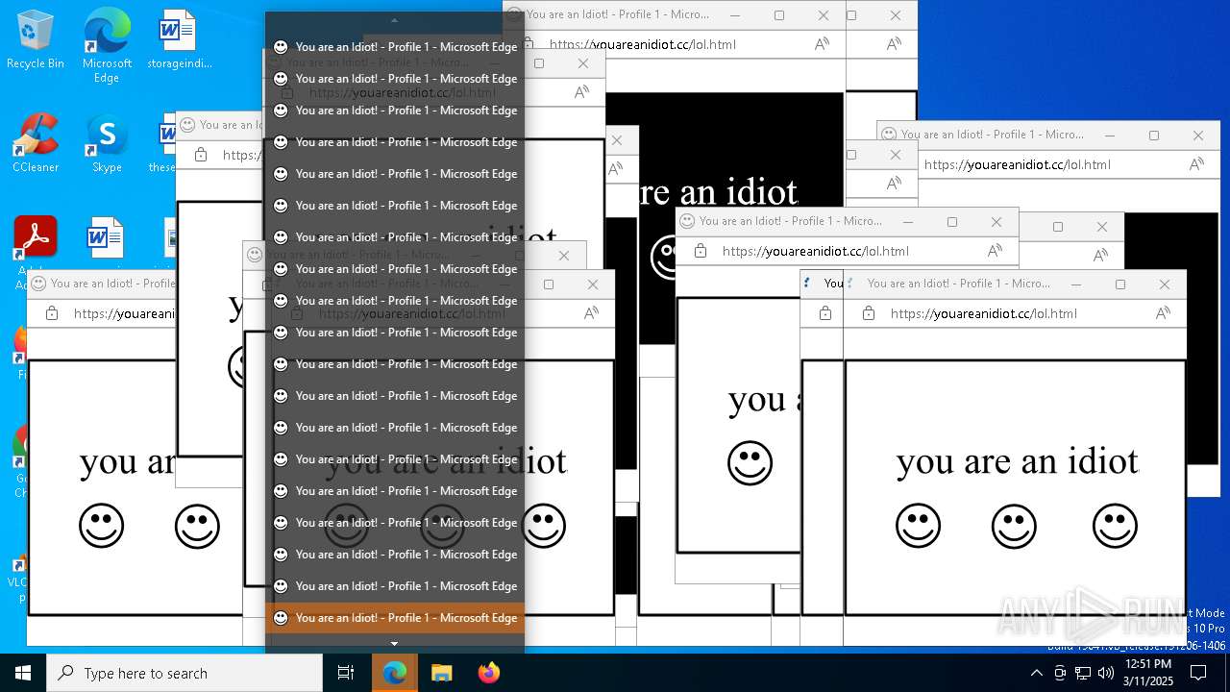Click Read aloud in window showing 'you a' and one smiley
The height and width of the screenshot is (692, 1230).
(x=995, y=251)
